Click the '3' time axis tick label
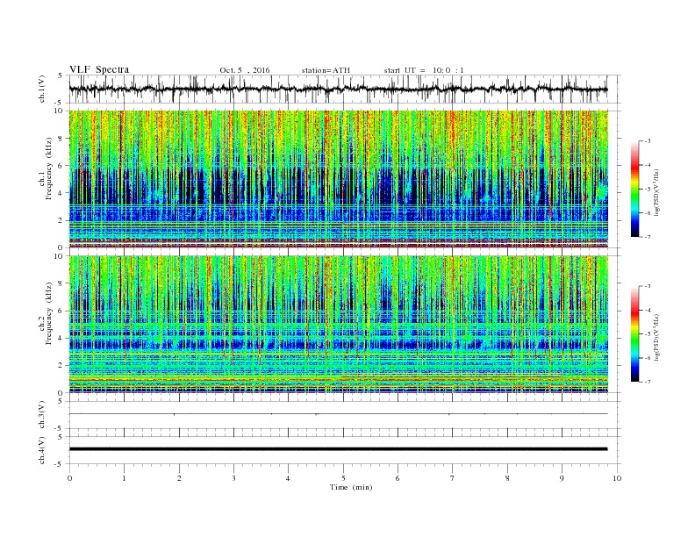The width and height of the screenshot is (695, 537). [x=233, y=478]
